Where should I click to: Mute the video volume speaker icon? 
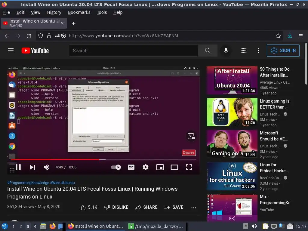(47, 167)
